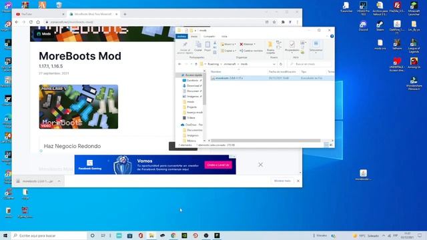
Task: Open the Wondershare Filmora desktop shortcut
Action: coord(414,83)
